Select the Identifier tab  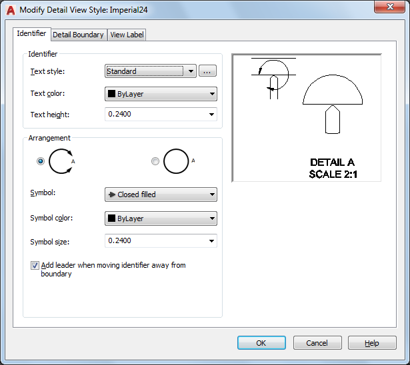(x=31, y=33)
